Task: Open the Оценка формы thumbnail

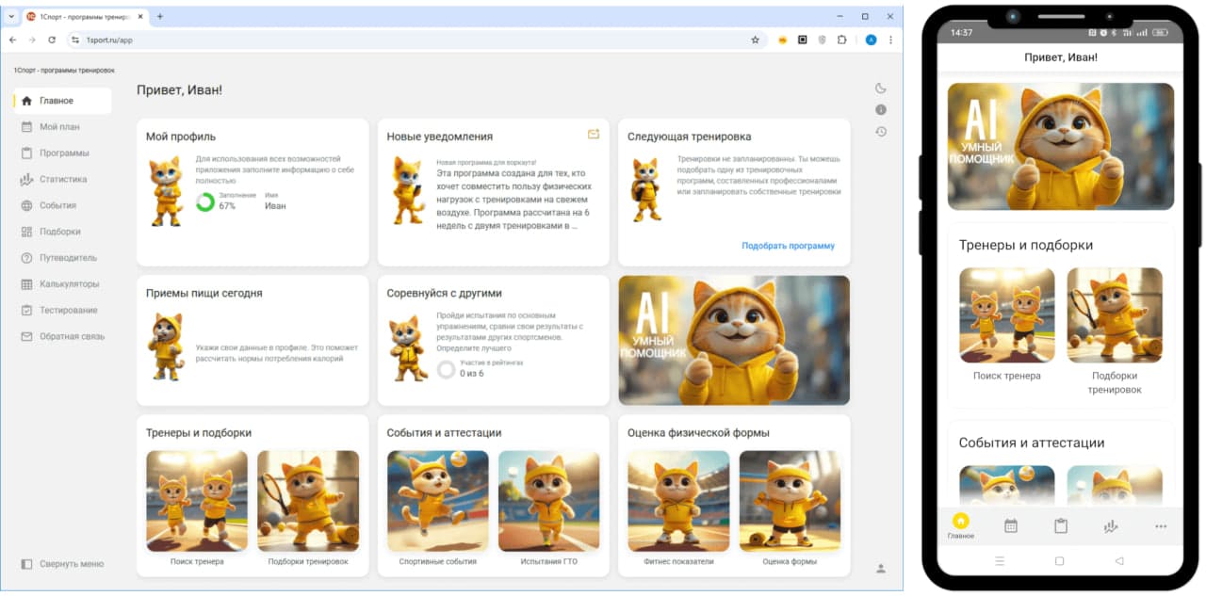Action: coord(790,501)
